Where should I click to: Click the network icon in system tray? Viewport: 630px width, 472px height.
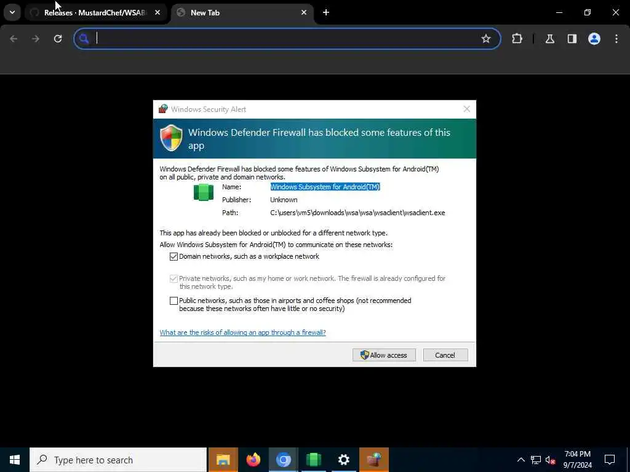pos(536,460)
